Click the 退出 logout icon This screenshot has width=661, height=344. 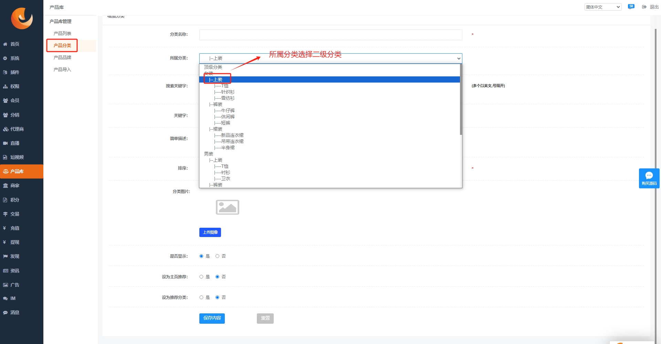(x=644, y=7)
